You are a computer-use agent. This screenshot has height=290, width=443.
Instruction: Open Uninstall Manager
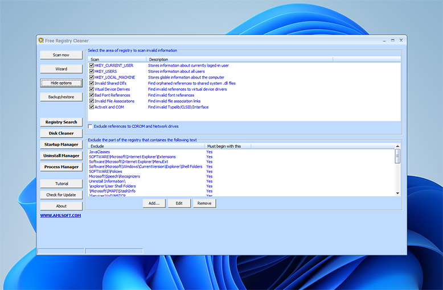point(61,156)
